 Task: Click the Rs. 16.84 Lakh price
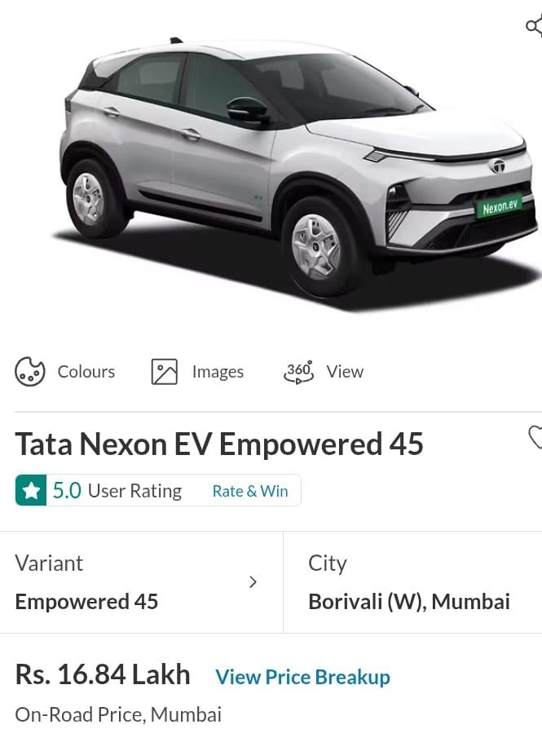point(103,674)
